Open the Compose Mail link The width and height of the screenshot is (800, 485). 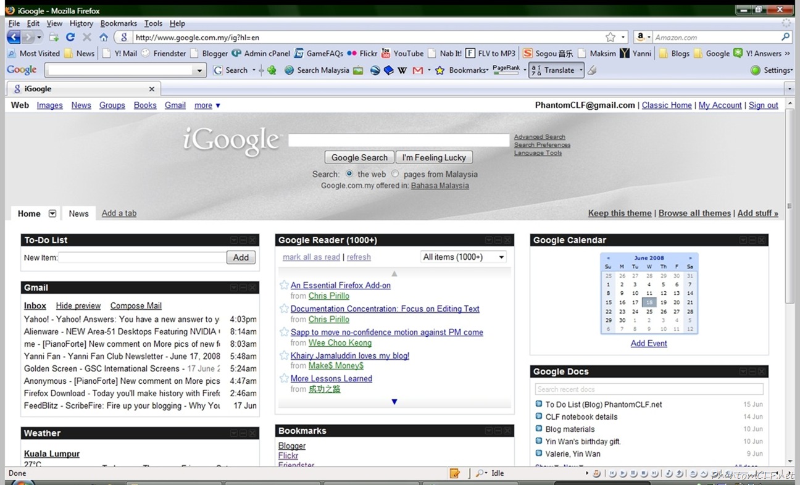[136, 305]
